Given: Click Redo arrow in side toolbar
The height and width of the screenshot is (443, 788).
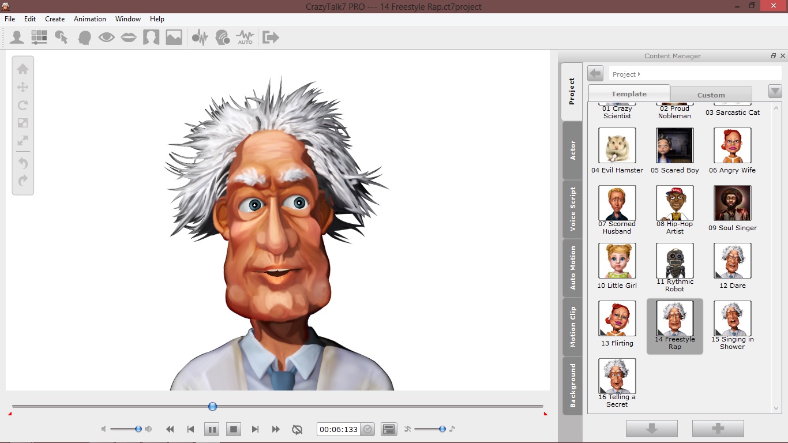Looking at the screenshot, I should click(22, 181).
